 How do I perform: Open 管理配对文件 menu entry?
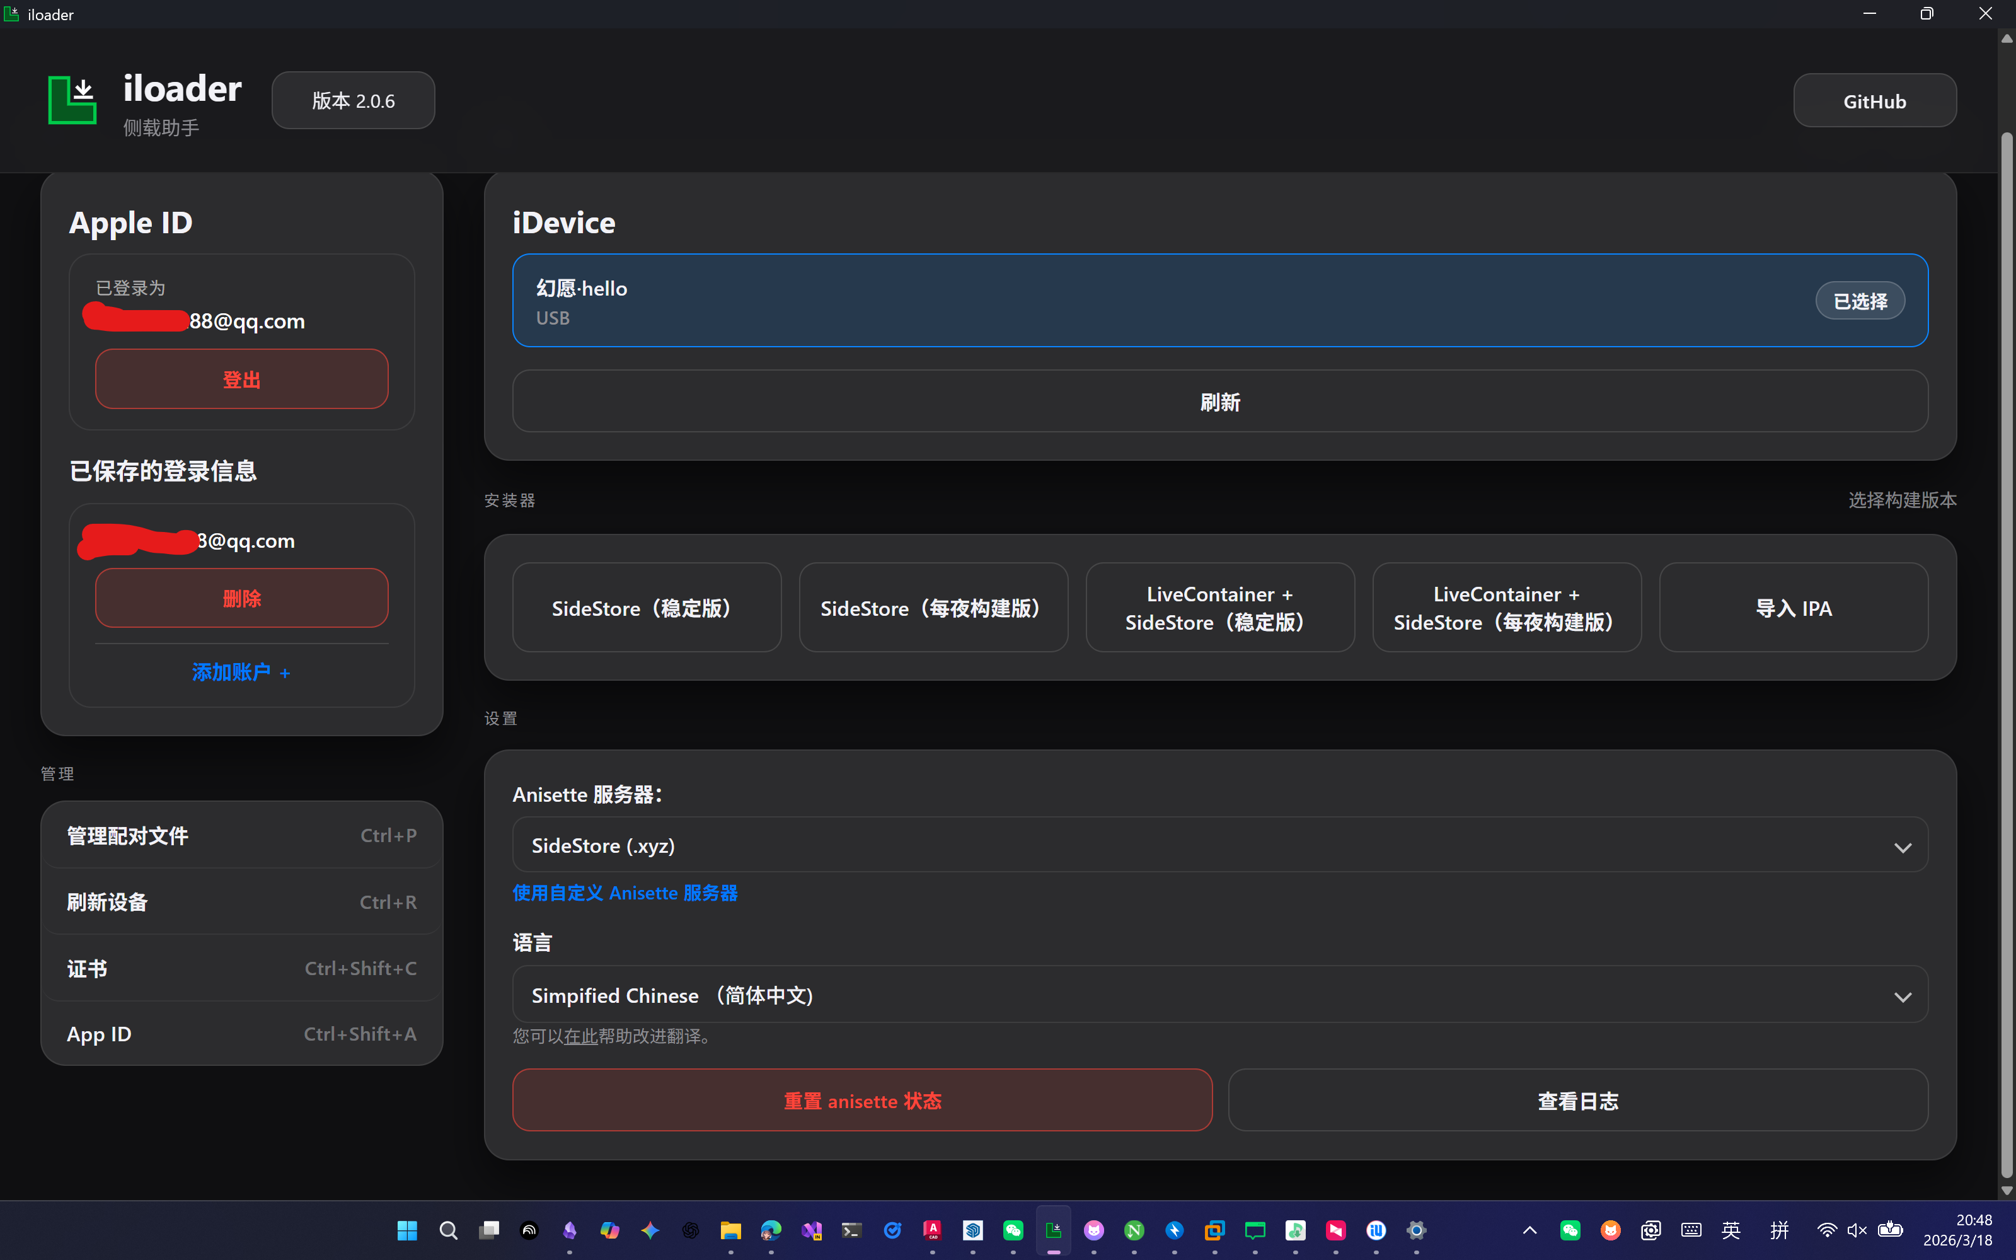coord(241,835)
